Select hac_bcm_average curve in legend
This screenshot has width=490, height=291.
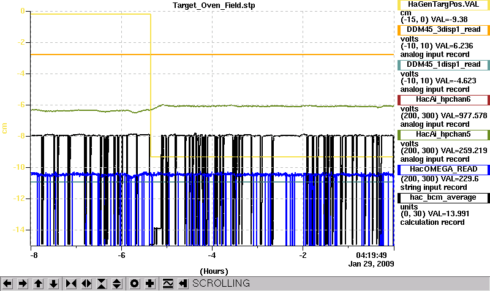(x=443, y=198)
